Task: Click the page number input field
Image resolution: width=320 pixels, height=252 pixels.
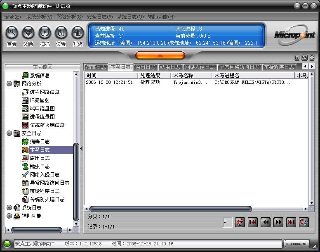Action: coord(228,222)
